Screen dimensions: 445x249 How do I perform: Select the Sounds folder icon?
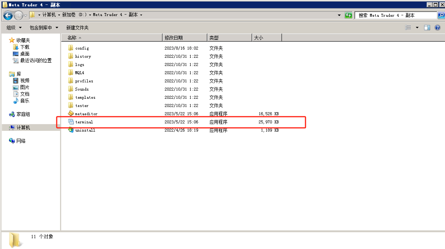tap(70, 89)
